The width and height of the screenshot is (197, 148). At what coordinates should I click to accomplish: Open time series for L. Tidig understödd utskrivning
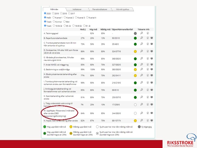pyautogui.click(x=142, y=104)
